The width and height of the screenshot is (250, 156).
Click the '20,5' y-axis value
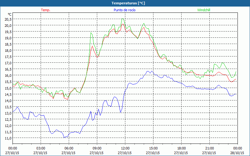[8, 19]
